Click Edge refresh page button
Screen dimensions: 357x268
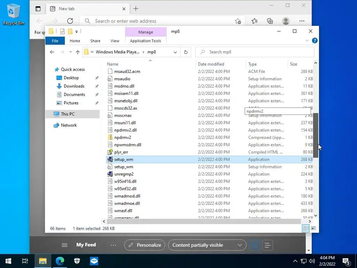[x=70, y=21]
